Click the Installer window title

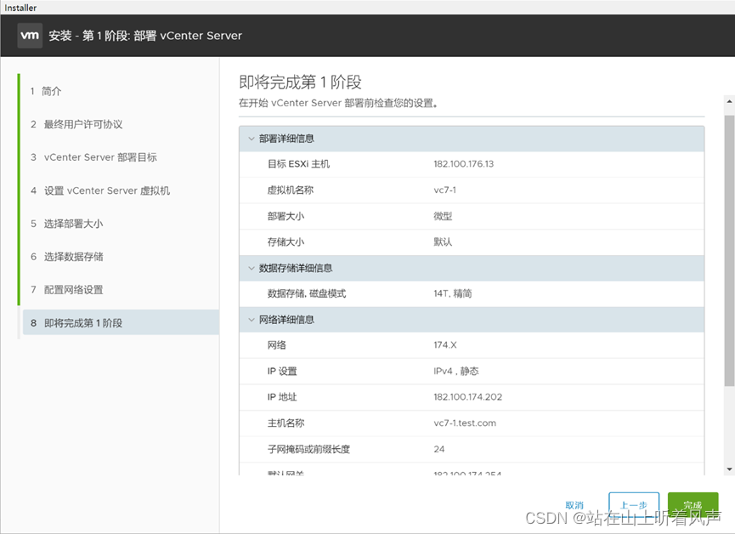click(20, 8)
